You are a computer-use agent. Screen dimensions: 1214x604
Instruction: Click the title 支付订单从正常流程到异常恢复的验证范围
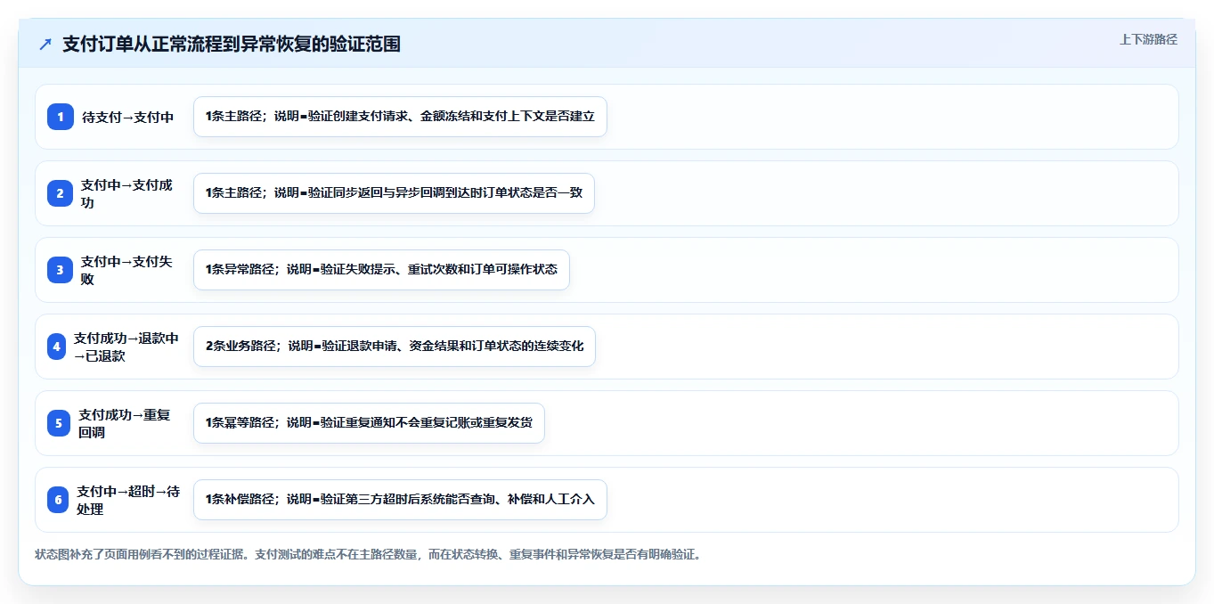[232, 44]
